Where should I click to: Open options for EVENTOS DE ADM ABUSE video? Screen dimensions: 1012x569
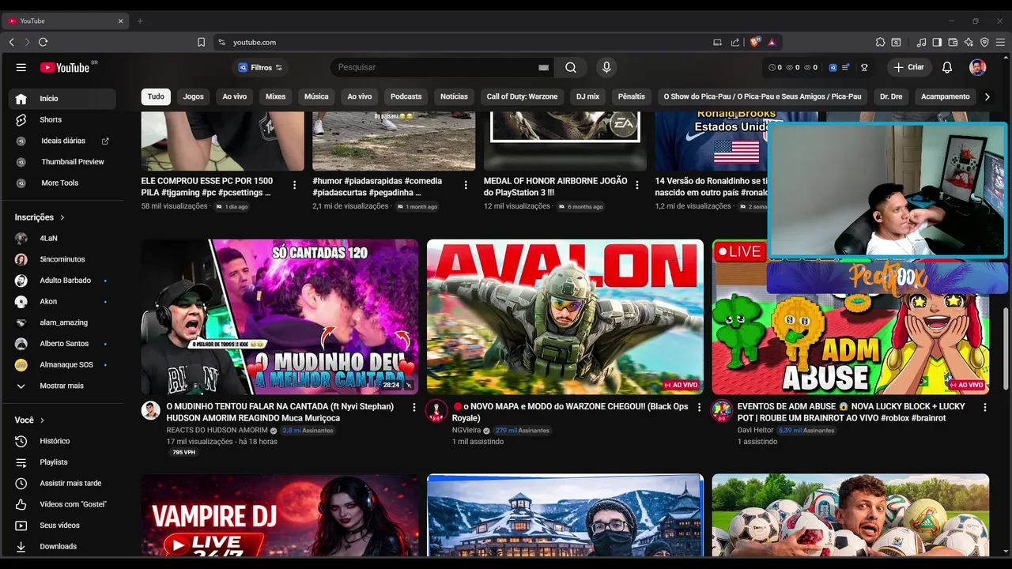click(x=984, y=407)
